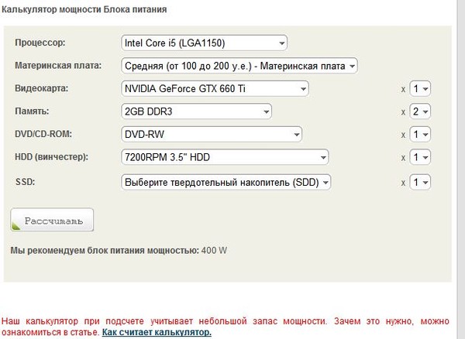The image size is (465, 339).
Task: Click the arrow icon of the HDD selector
Action: (323, 157)
